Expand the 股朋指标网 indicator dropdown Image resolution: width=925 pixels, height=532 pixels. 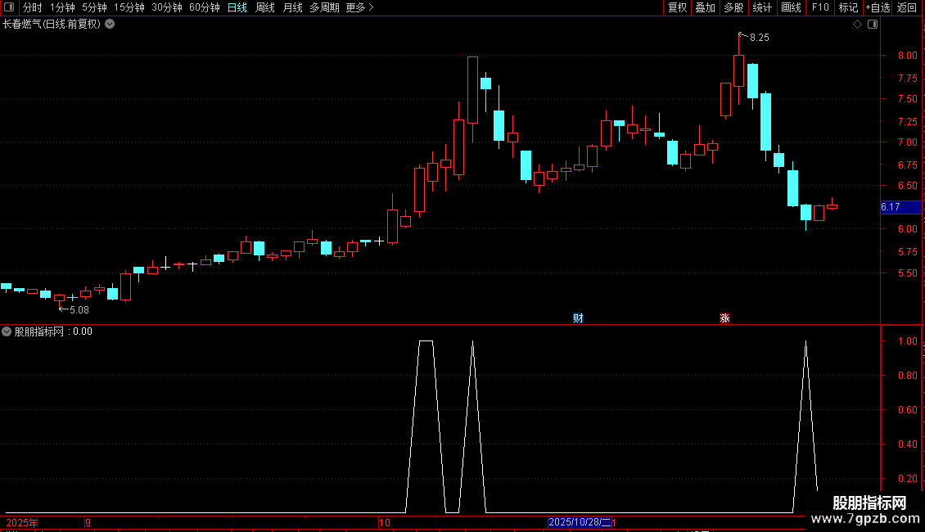coord(7,331)
